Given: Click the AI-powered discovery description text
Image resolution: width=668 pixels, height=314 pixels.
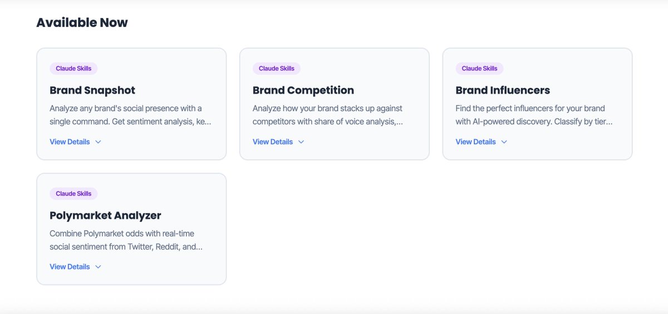Looking at the screenshot, I should pyautogui.click(x=534, y=114).
